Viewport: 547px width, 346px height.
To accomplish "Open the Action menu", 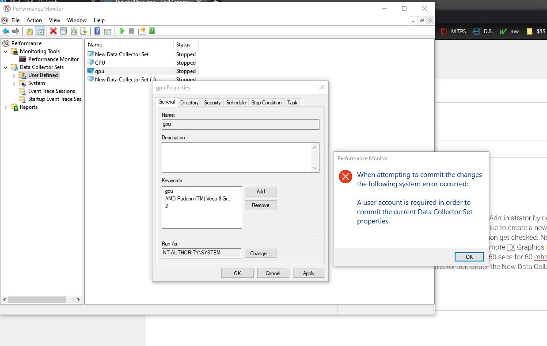I will 34,20.
